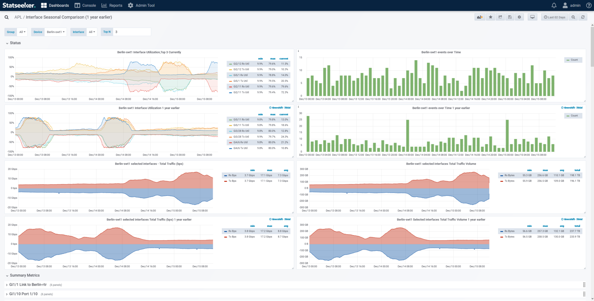Toggle Gi2/12 Rx Util series in legend
This screenshot has height=301, width=594.
[x=241, y=64]
